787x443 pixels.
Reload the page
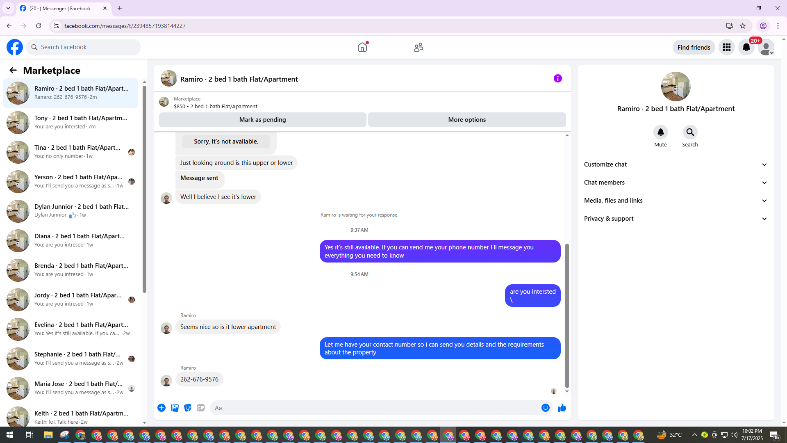point(39,26)
